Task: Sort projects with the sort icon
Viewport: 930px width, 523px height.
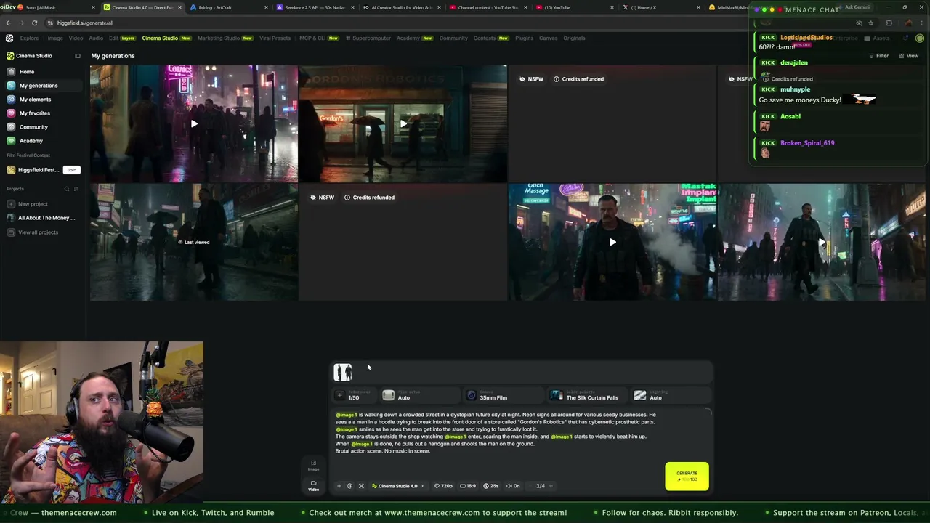Action: click(x=76, y=189)
